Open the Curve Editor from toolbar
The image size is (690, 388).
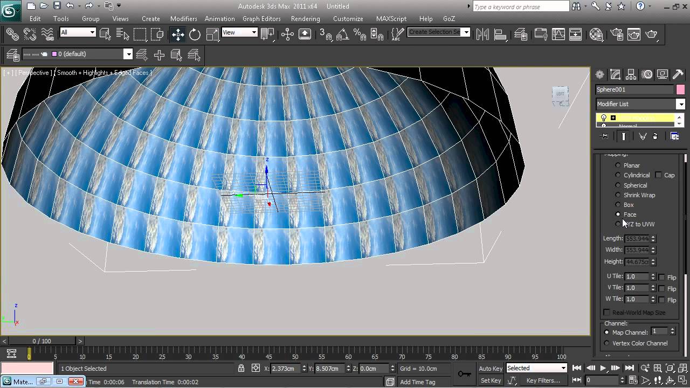558,34
